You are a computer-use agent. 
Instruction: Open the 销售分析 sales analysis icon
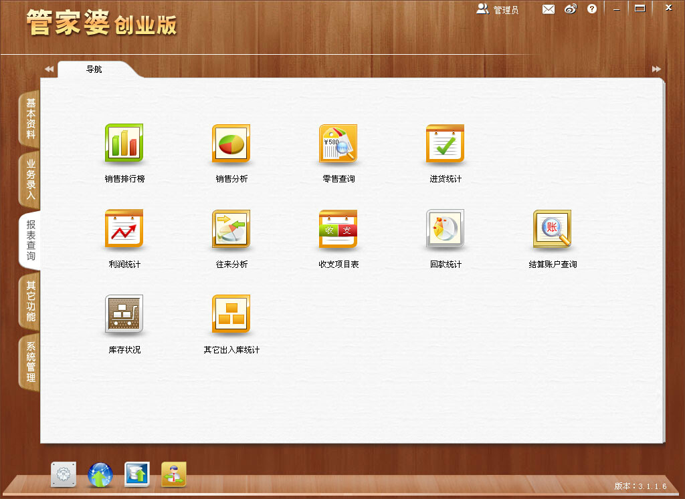coord(231,144)
